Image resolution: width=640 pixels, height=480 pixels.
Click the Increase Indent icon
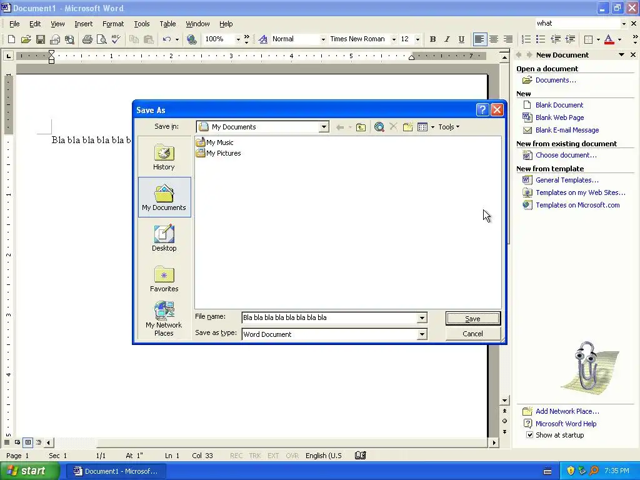[x=570, y=39]
